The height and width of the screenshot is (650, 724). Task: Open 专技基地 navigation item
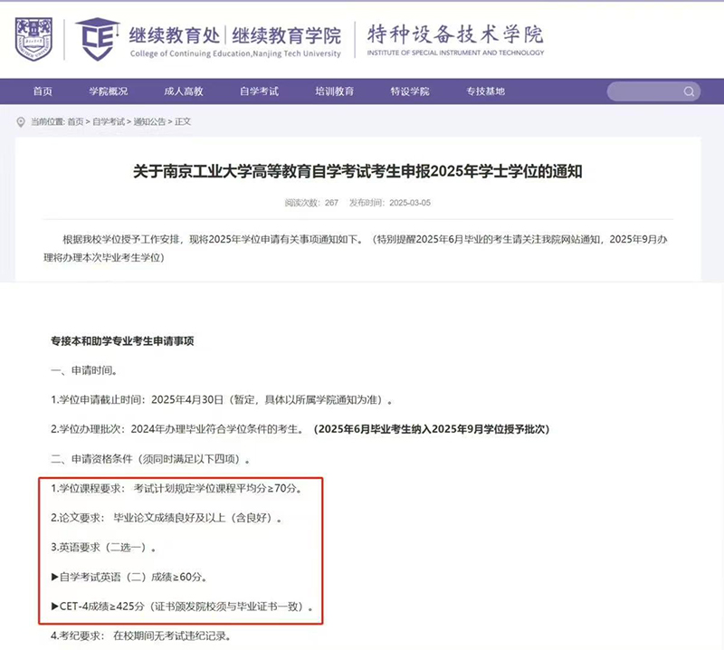coord(485,91)
